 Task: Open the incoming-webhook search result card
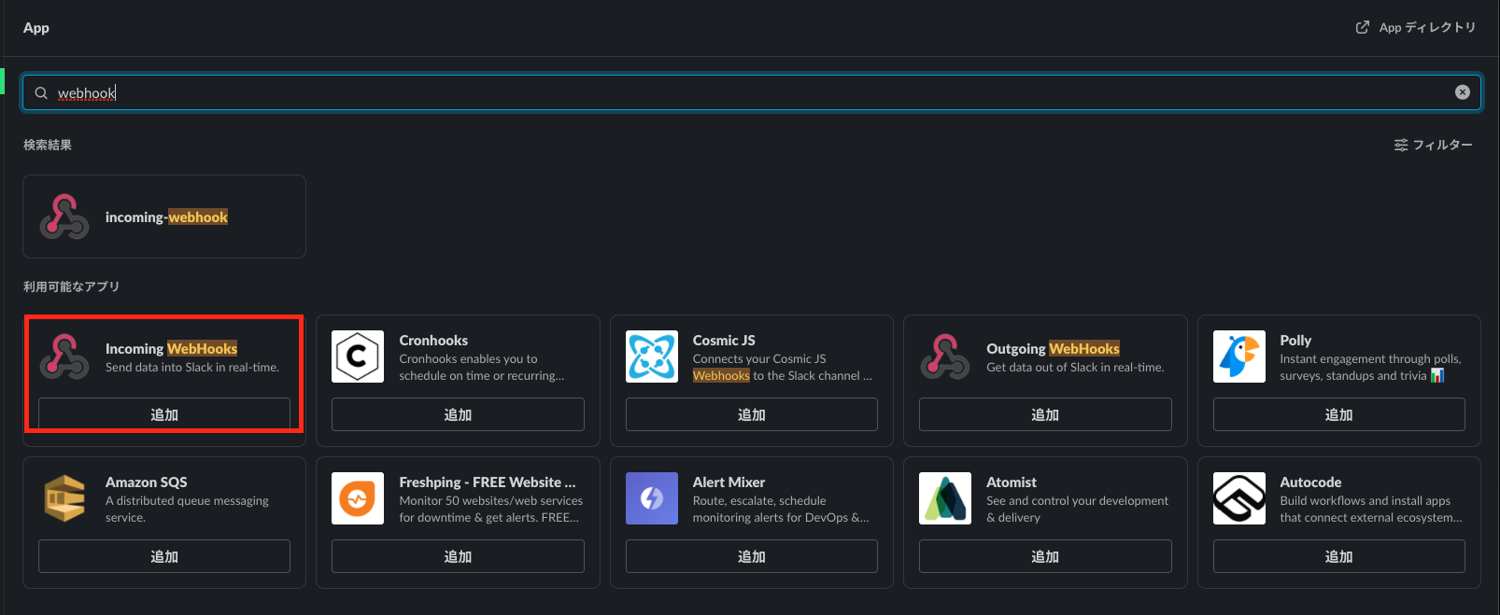164,217
